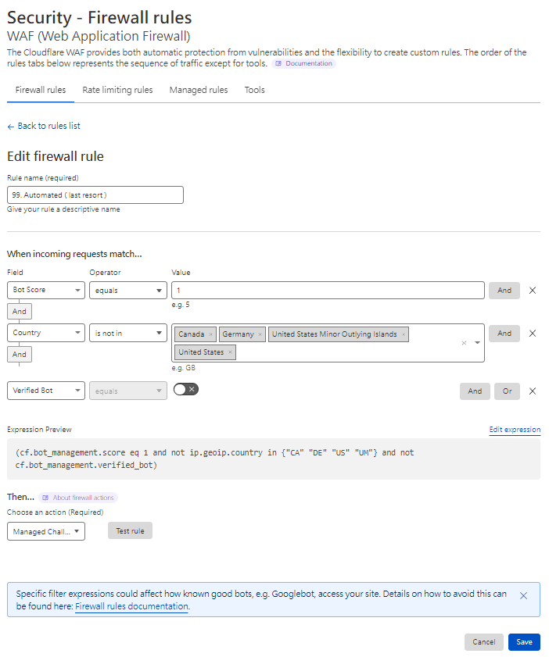Remove Canada from country values
Image resolution: width=549 pixels, height=657 pixels.
point(210,334)
